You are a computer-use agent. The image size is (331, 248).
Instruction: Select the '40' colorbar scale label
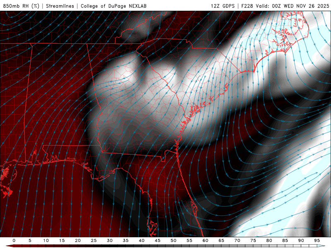click(142, 241)
